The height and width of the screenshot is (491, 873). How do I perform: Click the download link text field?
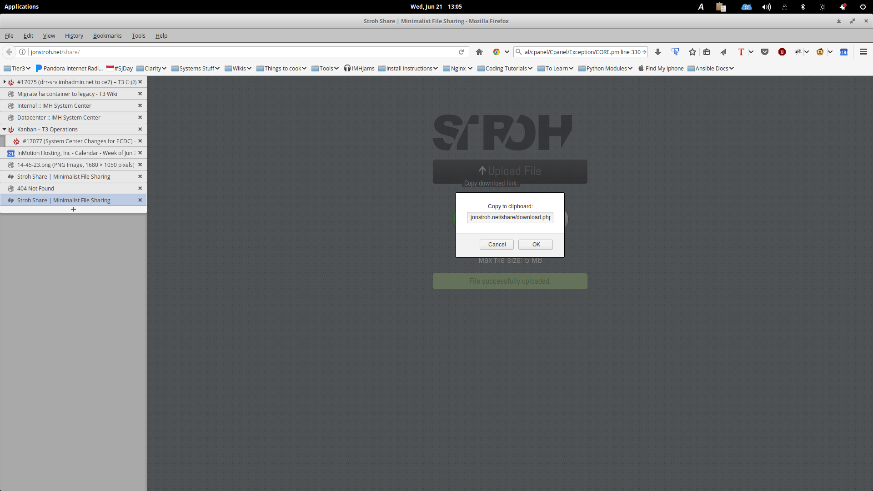(x=510, y=217)
